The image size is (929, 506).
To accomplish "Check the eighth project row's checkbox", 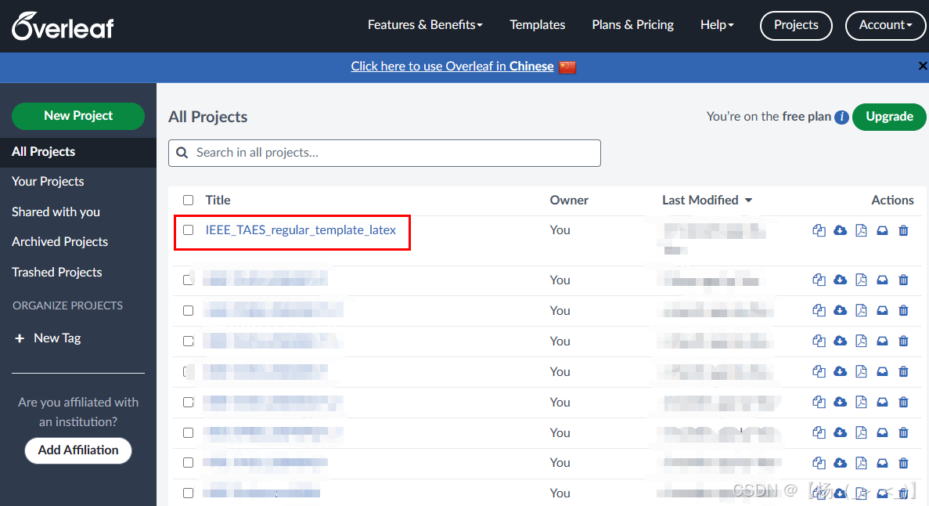I will point(189,462).
